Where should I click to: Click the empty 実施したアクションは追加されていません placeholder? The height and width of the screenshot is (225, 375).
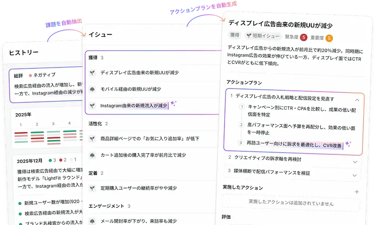pos(291,203)
